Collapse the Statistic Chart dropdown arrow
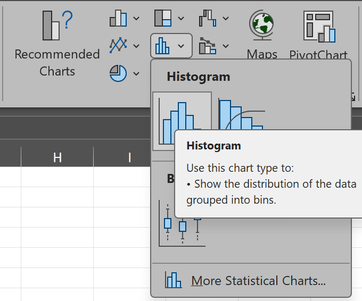Screen dimensions: 362x301 181,46
